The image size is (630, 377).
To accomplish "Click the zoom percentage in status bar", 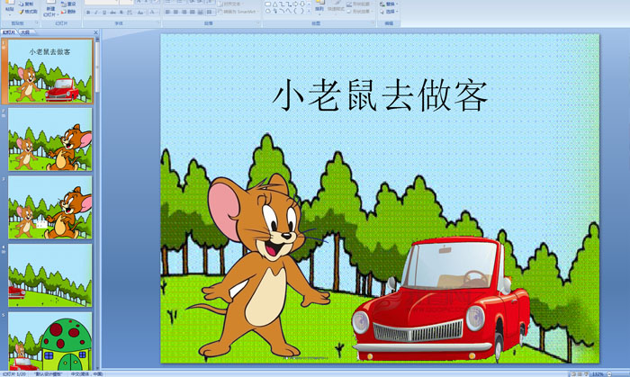I will [598, 373].
